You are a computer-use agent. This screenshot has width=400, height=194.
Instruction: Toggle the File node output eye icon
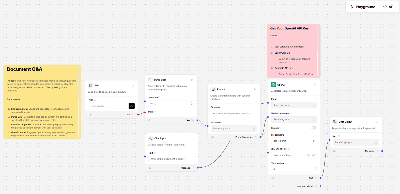(x=90, y=115)
